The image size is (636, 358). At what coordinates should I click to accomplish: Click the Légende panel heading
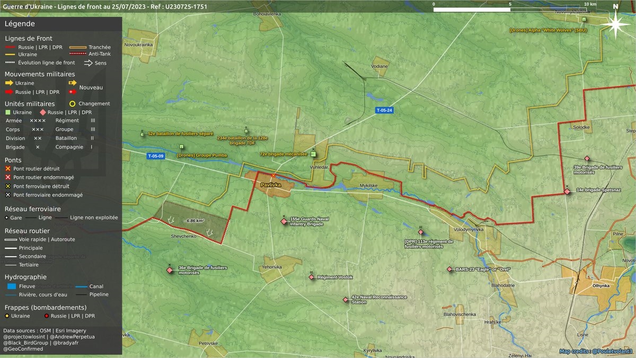[20, 24]
